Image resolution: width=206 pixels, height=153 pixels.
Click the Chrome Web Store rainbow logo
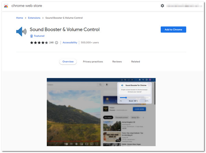(6, 6)
